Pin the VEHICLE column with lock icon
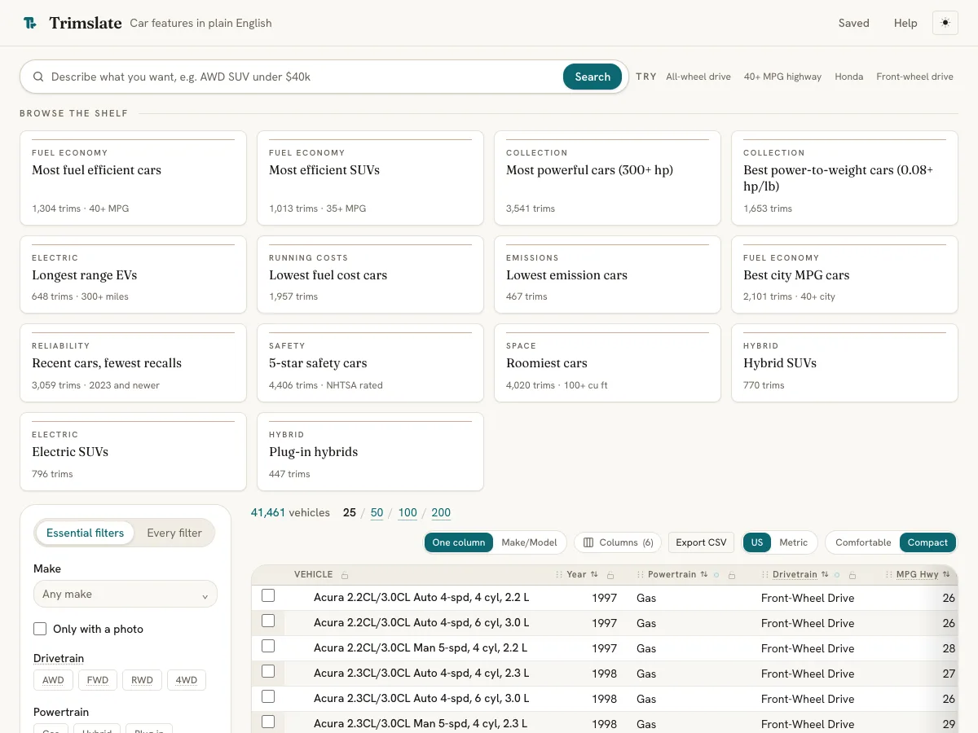The image size is (978, 733). 345,575
